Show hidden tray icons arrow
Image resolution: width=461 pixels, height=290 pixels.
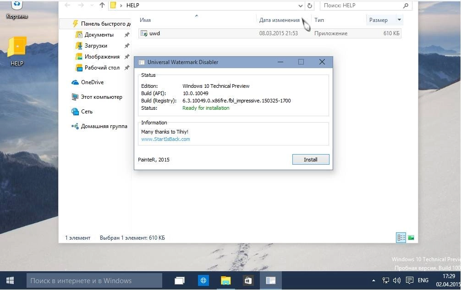pos(373,280)
